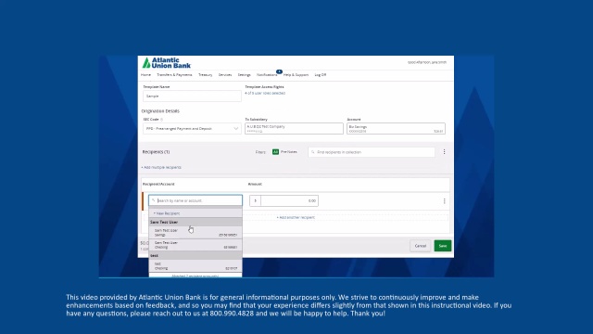
Task: Click the Find recipients in collection field
Action: (372, 152)
